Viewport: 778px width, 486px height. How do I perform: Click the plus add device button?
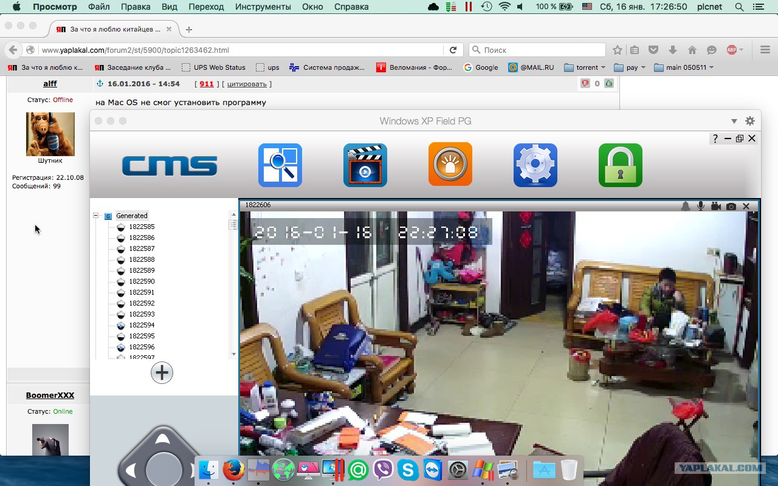(162, 372)
